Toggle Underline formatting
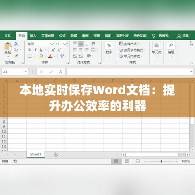This screenshot has width=195, height=195. pos(41,50)
